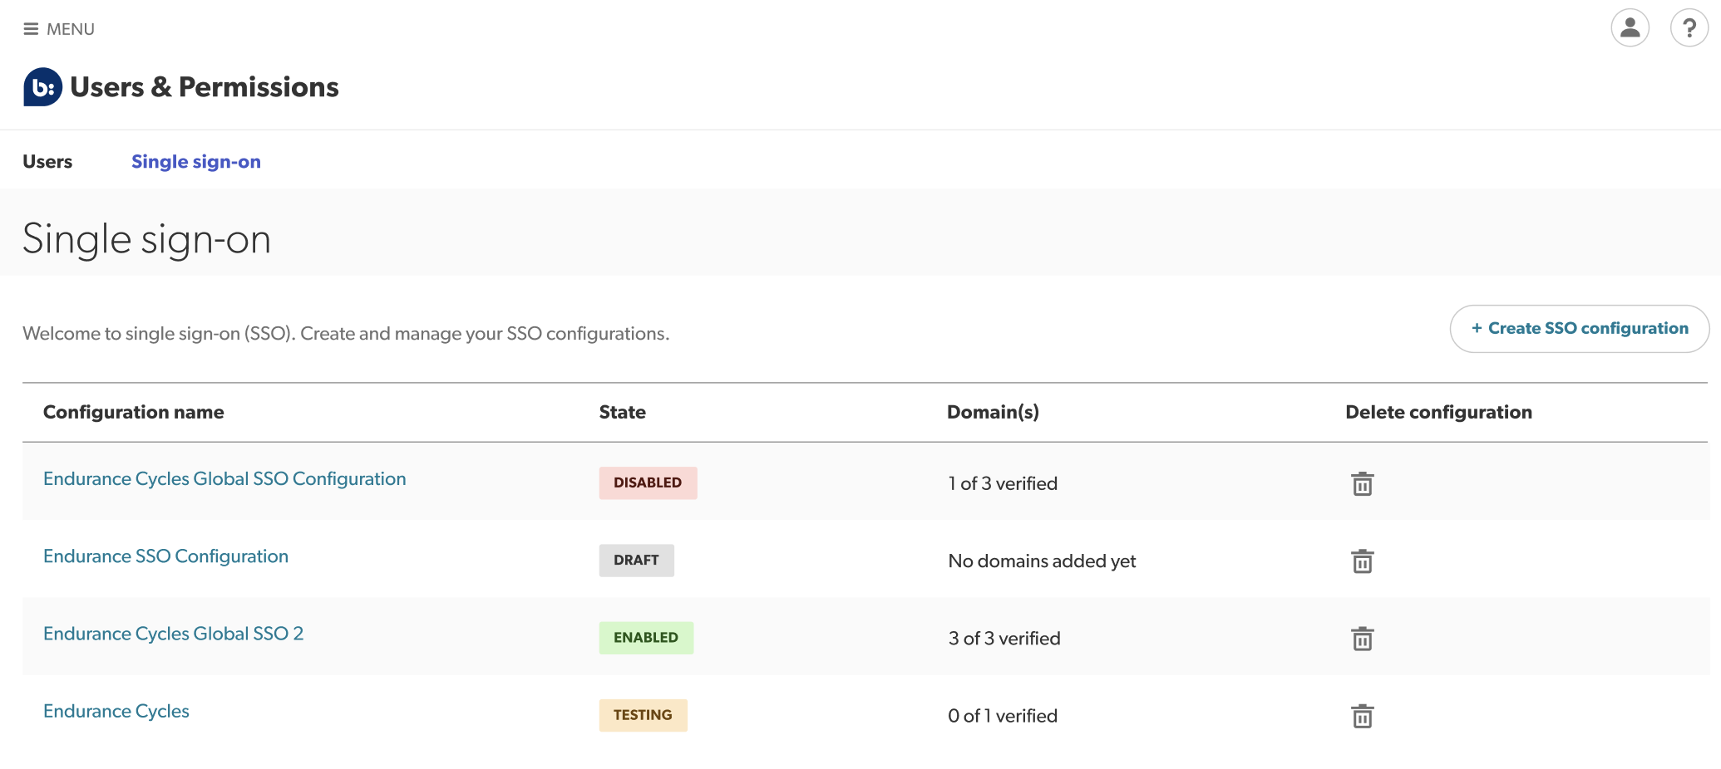Click the State column header
This screenshot has width=1721, height=769.
coord(622,413)
